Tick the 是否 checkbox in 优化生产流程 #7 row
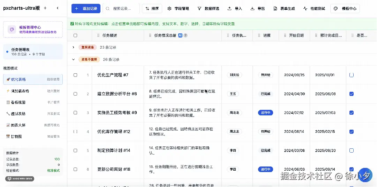The height and width of the screenshot is (187, 377). (351, 75)
